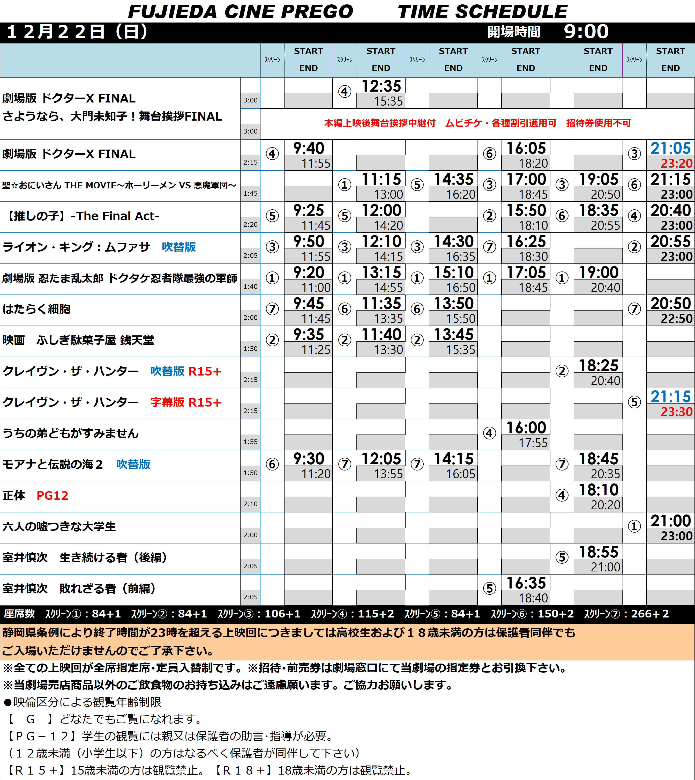The height and width of the screenshot is (780, 695).
Task: Select the 18:25 クレイヴン 吹替版 showtime
Action: pos(598,366)
